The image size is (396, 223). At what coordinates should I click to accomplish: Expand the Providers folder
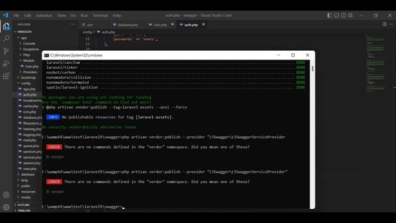pyautogui.click(x=30, y=72)
